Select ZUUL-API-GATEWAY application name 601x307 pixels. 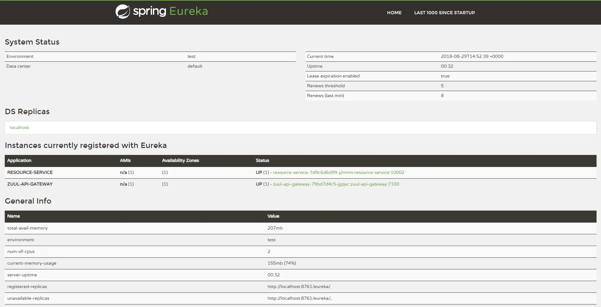30,184
